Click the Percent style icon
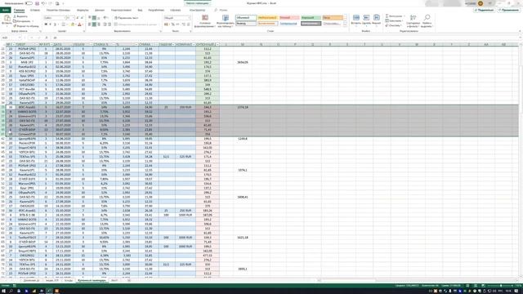 pyautogui.click(x=172, y=24)
